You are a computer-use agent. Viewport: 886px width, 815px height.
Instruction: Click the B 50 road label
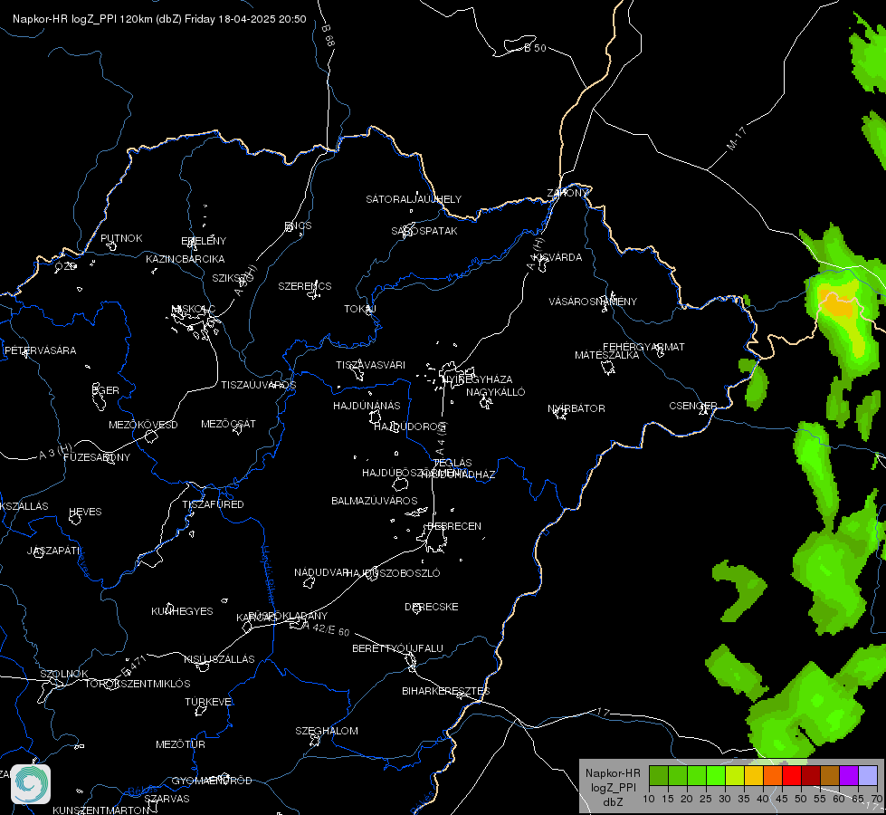coord(535,48)
